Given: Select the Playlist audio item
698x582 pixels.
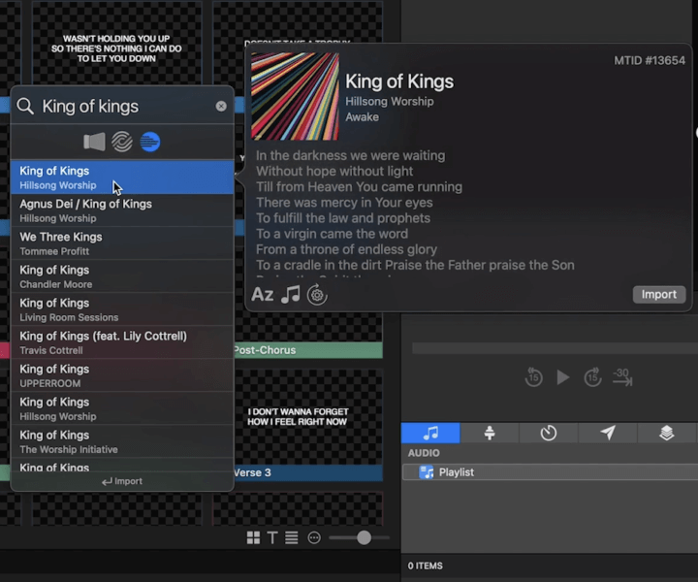Looking at the screenshot, I should click(551, 472).
